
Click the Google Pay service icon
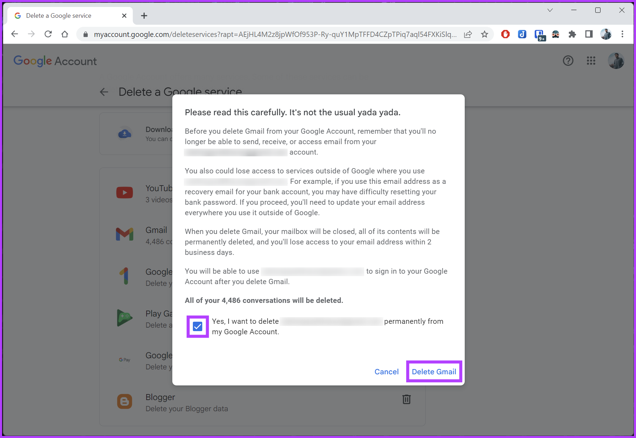click(x=125, y=360)
